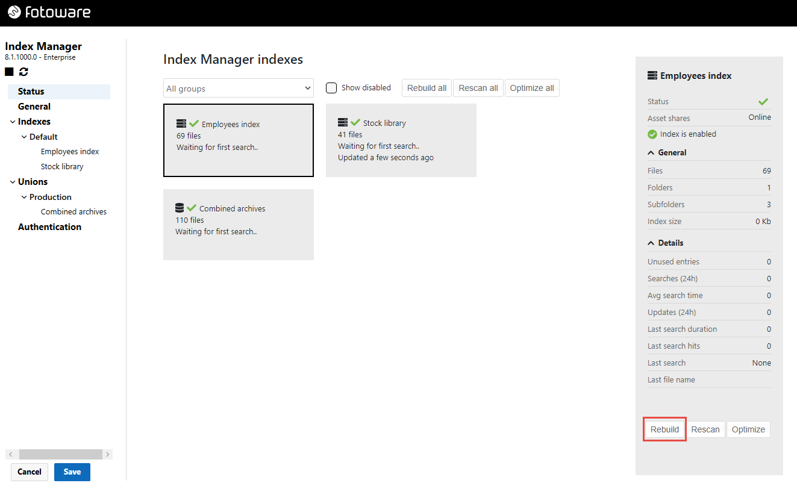Click the sidebar scrollbar left arrow
The image size is (797, 483).
coord(10,454)
